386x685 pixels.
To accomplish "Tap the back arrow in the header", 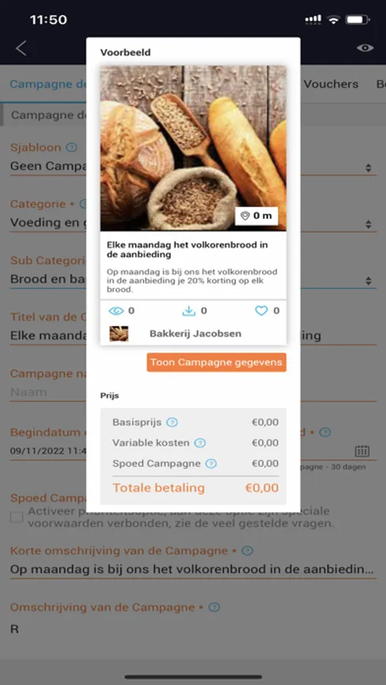I will (21, 48).
